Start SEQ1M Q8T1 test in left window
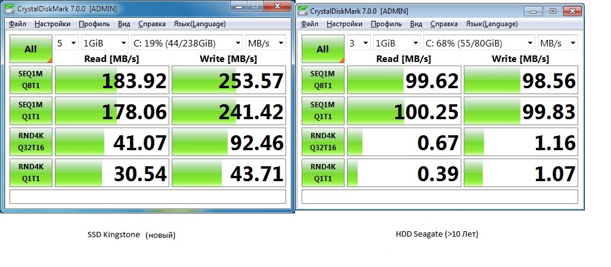This screenshot has width=611, height=267. [x=31, y=79]
